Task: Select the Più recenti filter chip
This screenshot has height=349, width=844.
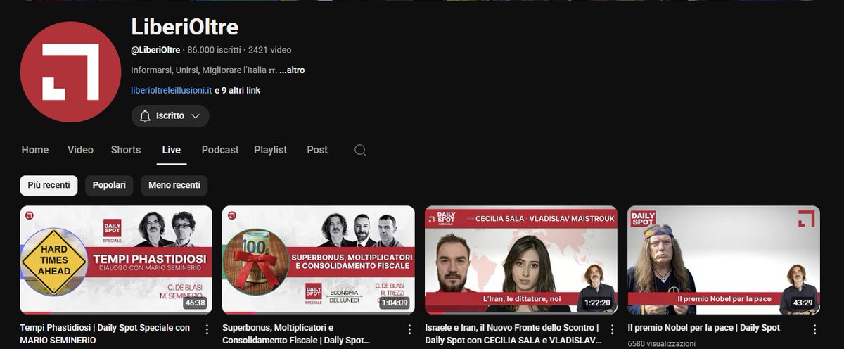Action: (49, 185)
